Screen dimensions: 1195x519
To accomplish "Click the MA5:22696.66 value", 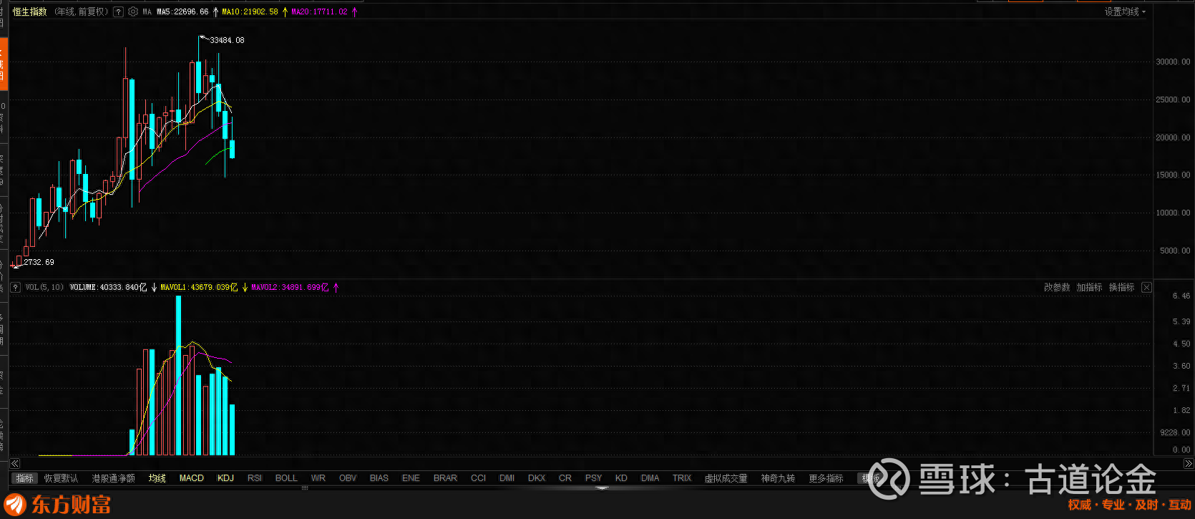I will tap(182, 12).
